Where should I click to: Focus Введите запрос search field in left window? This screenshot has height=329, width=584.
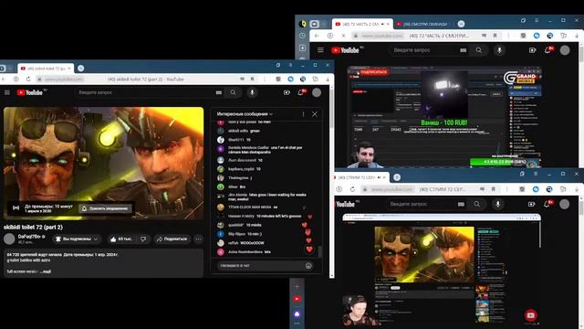tap(144, 92)
